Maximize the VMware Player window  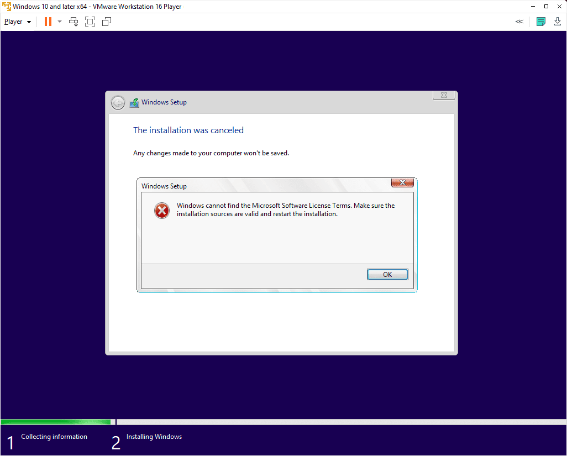point(546,7)
